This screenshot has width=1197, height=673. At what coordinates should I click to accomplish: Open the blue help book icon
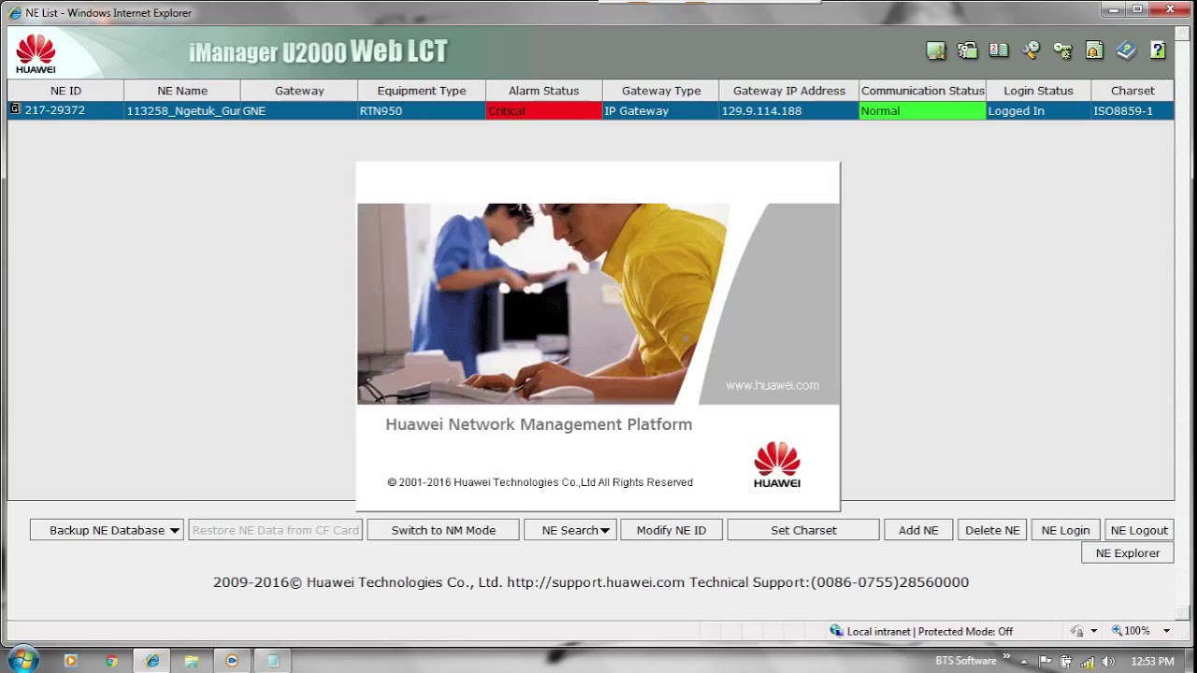point(1126,50)
